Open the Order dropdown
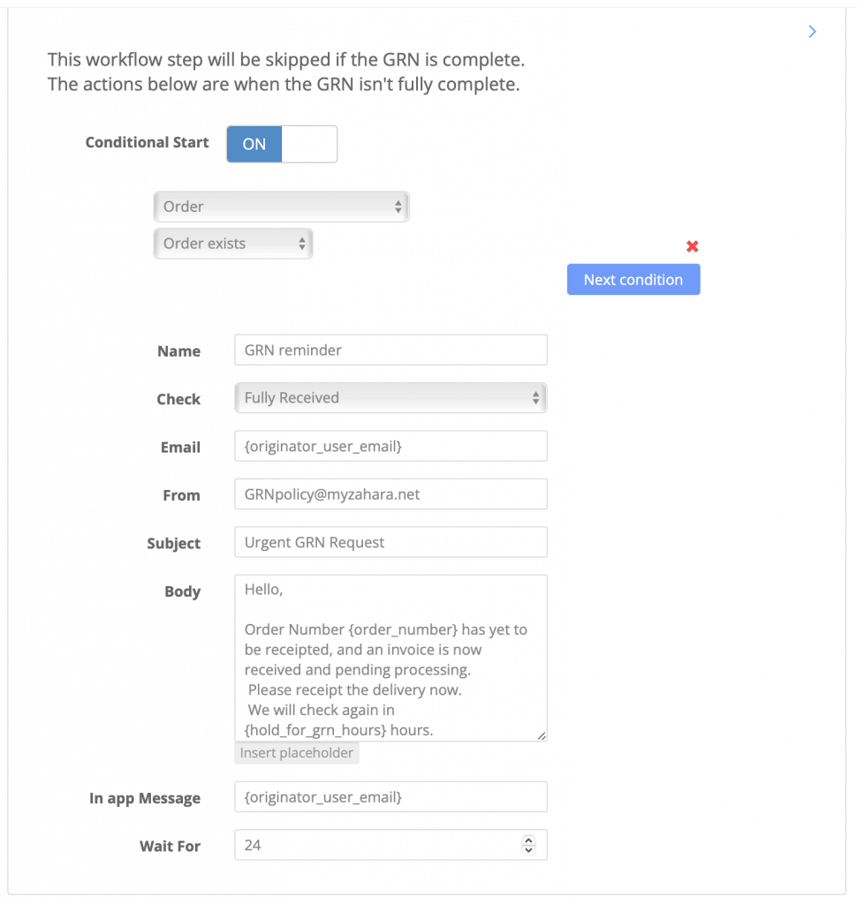Image resolution: width=857 pixels, height=904 pixels. 282,207
